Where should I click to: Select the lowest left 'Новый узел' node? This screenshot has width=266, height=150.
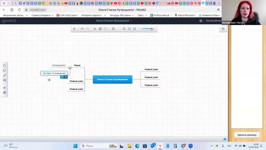point(76,89)
